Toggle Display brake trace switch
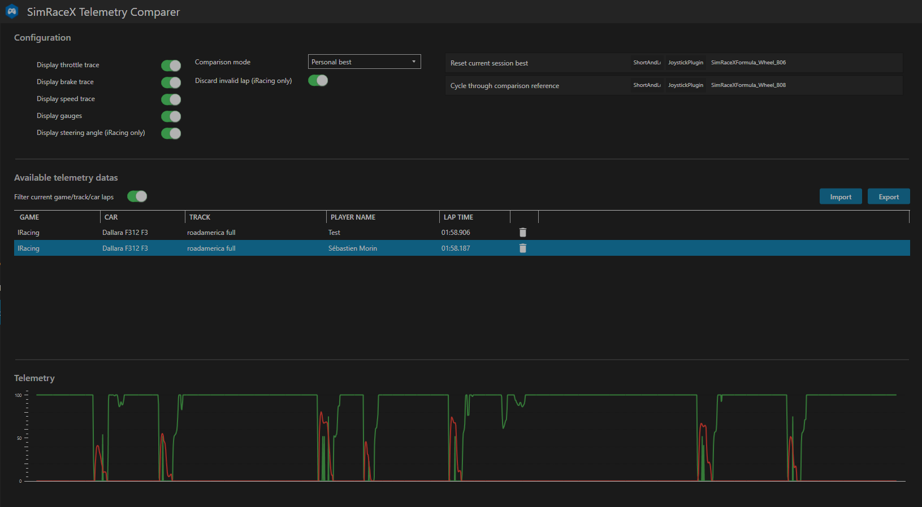 (171, 82)
